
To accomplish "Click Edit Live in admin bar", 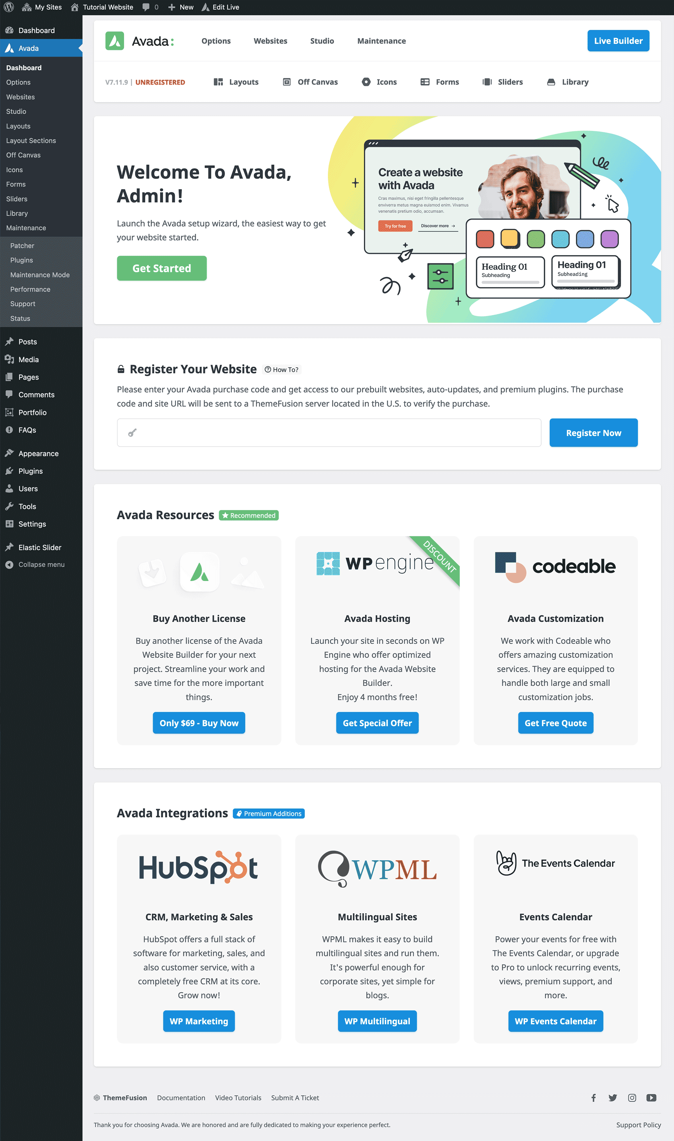I will pyautogui.click(x=221, y=7).
